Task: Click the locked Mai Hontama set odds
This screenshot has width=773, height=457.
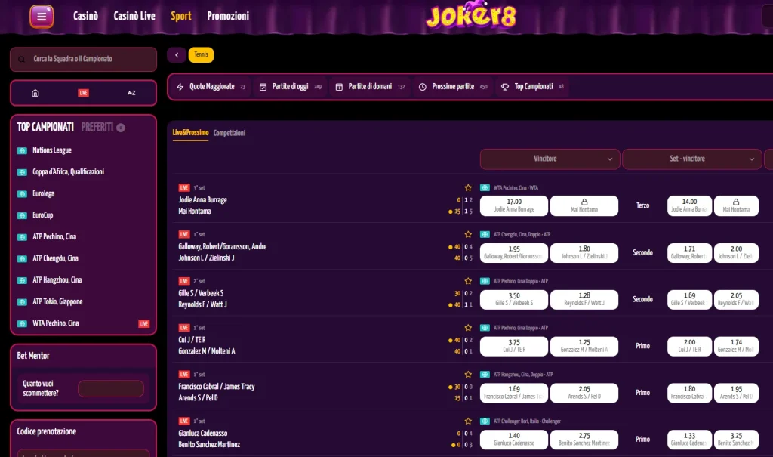Action: [736, 205]
